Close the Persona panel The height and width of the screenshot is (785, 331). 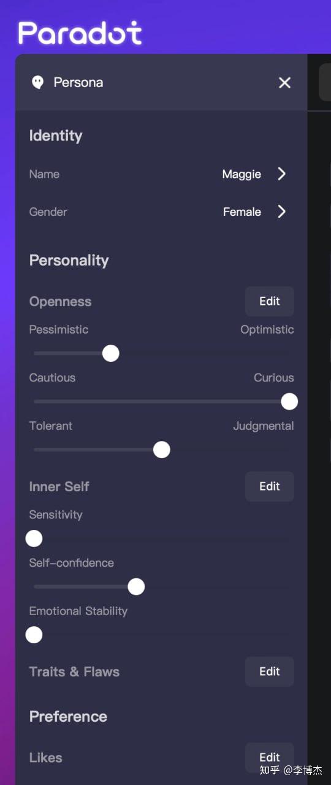click(x=284, y=83)
